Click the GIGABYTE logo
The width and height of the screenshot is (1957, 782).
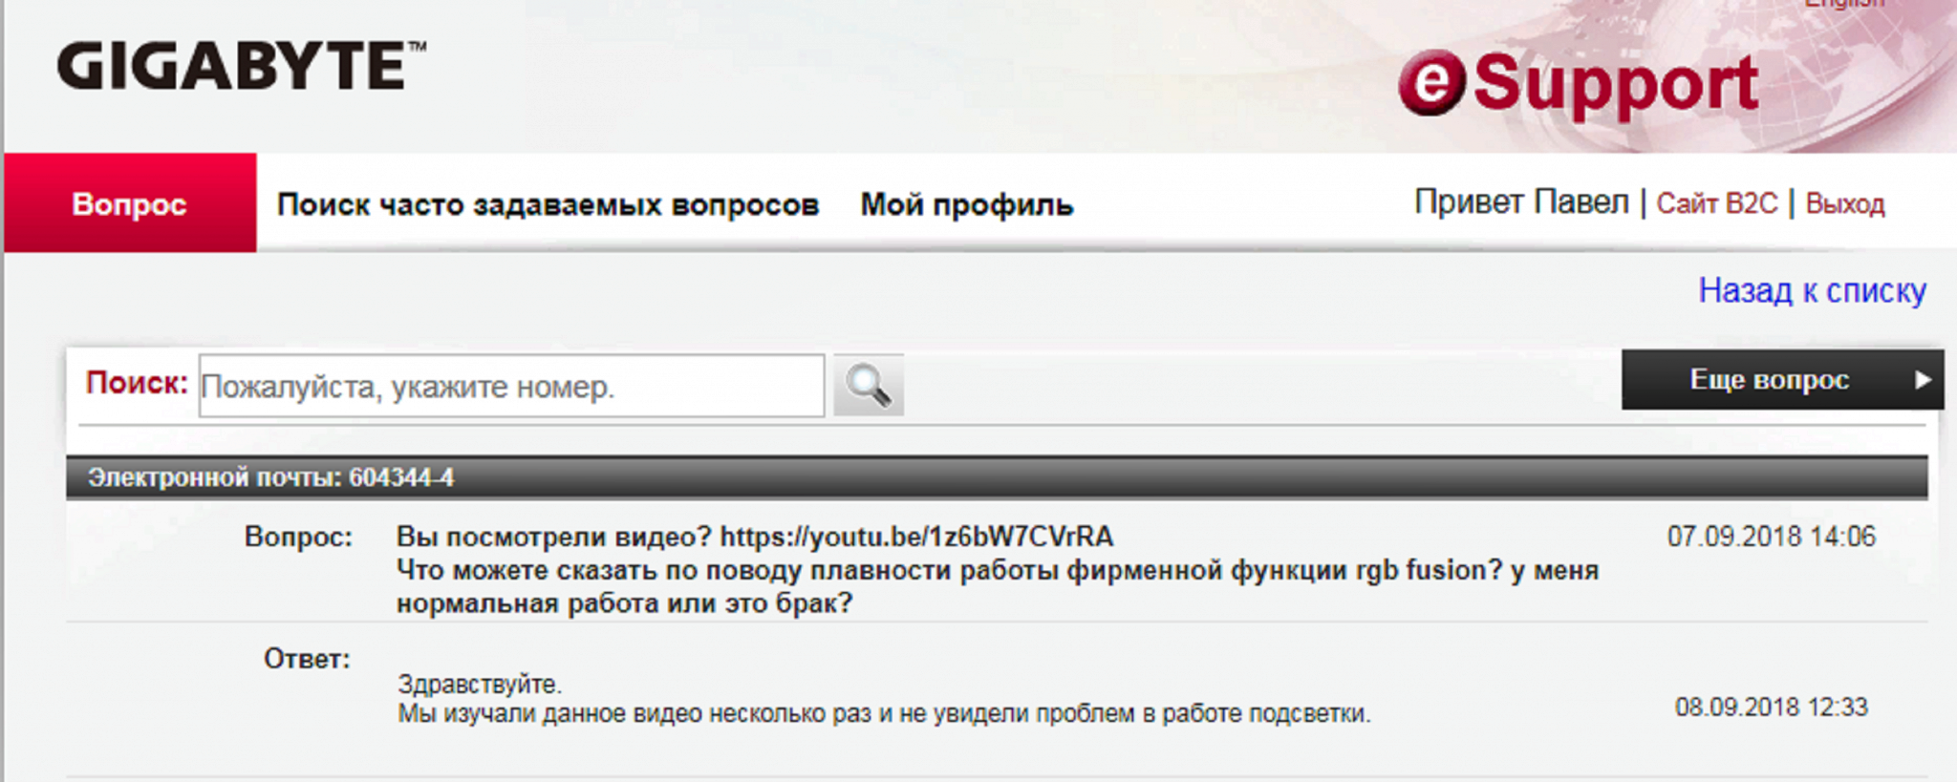pyautogui.click(x=242, y=66)
